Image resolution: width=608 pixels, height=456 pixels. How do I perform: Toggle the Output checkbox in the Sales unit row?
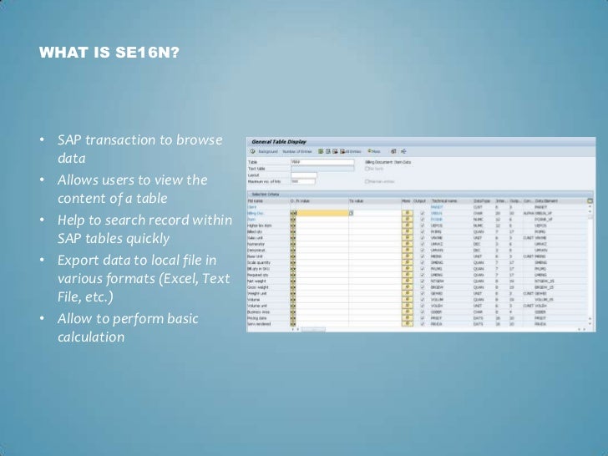(423, 238)
